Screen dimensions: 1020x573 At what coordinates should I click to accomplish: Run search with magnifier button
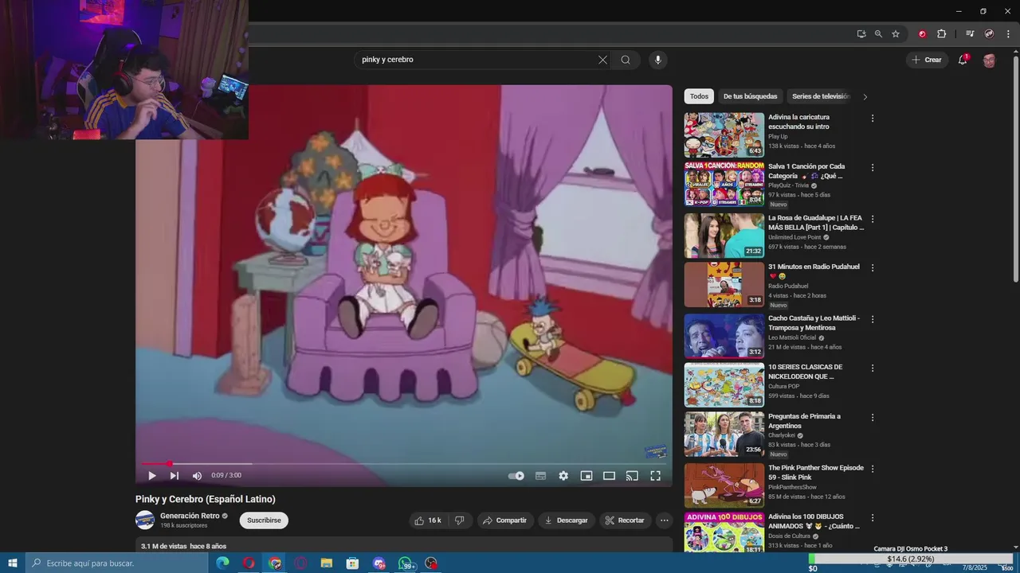pyautogui.click(x=626, y=60)
